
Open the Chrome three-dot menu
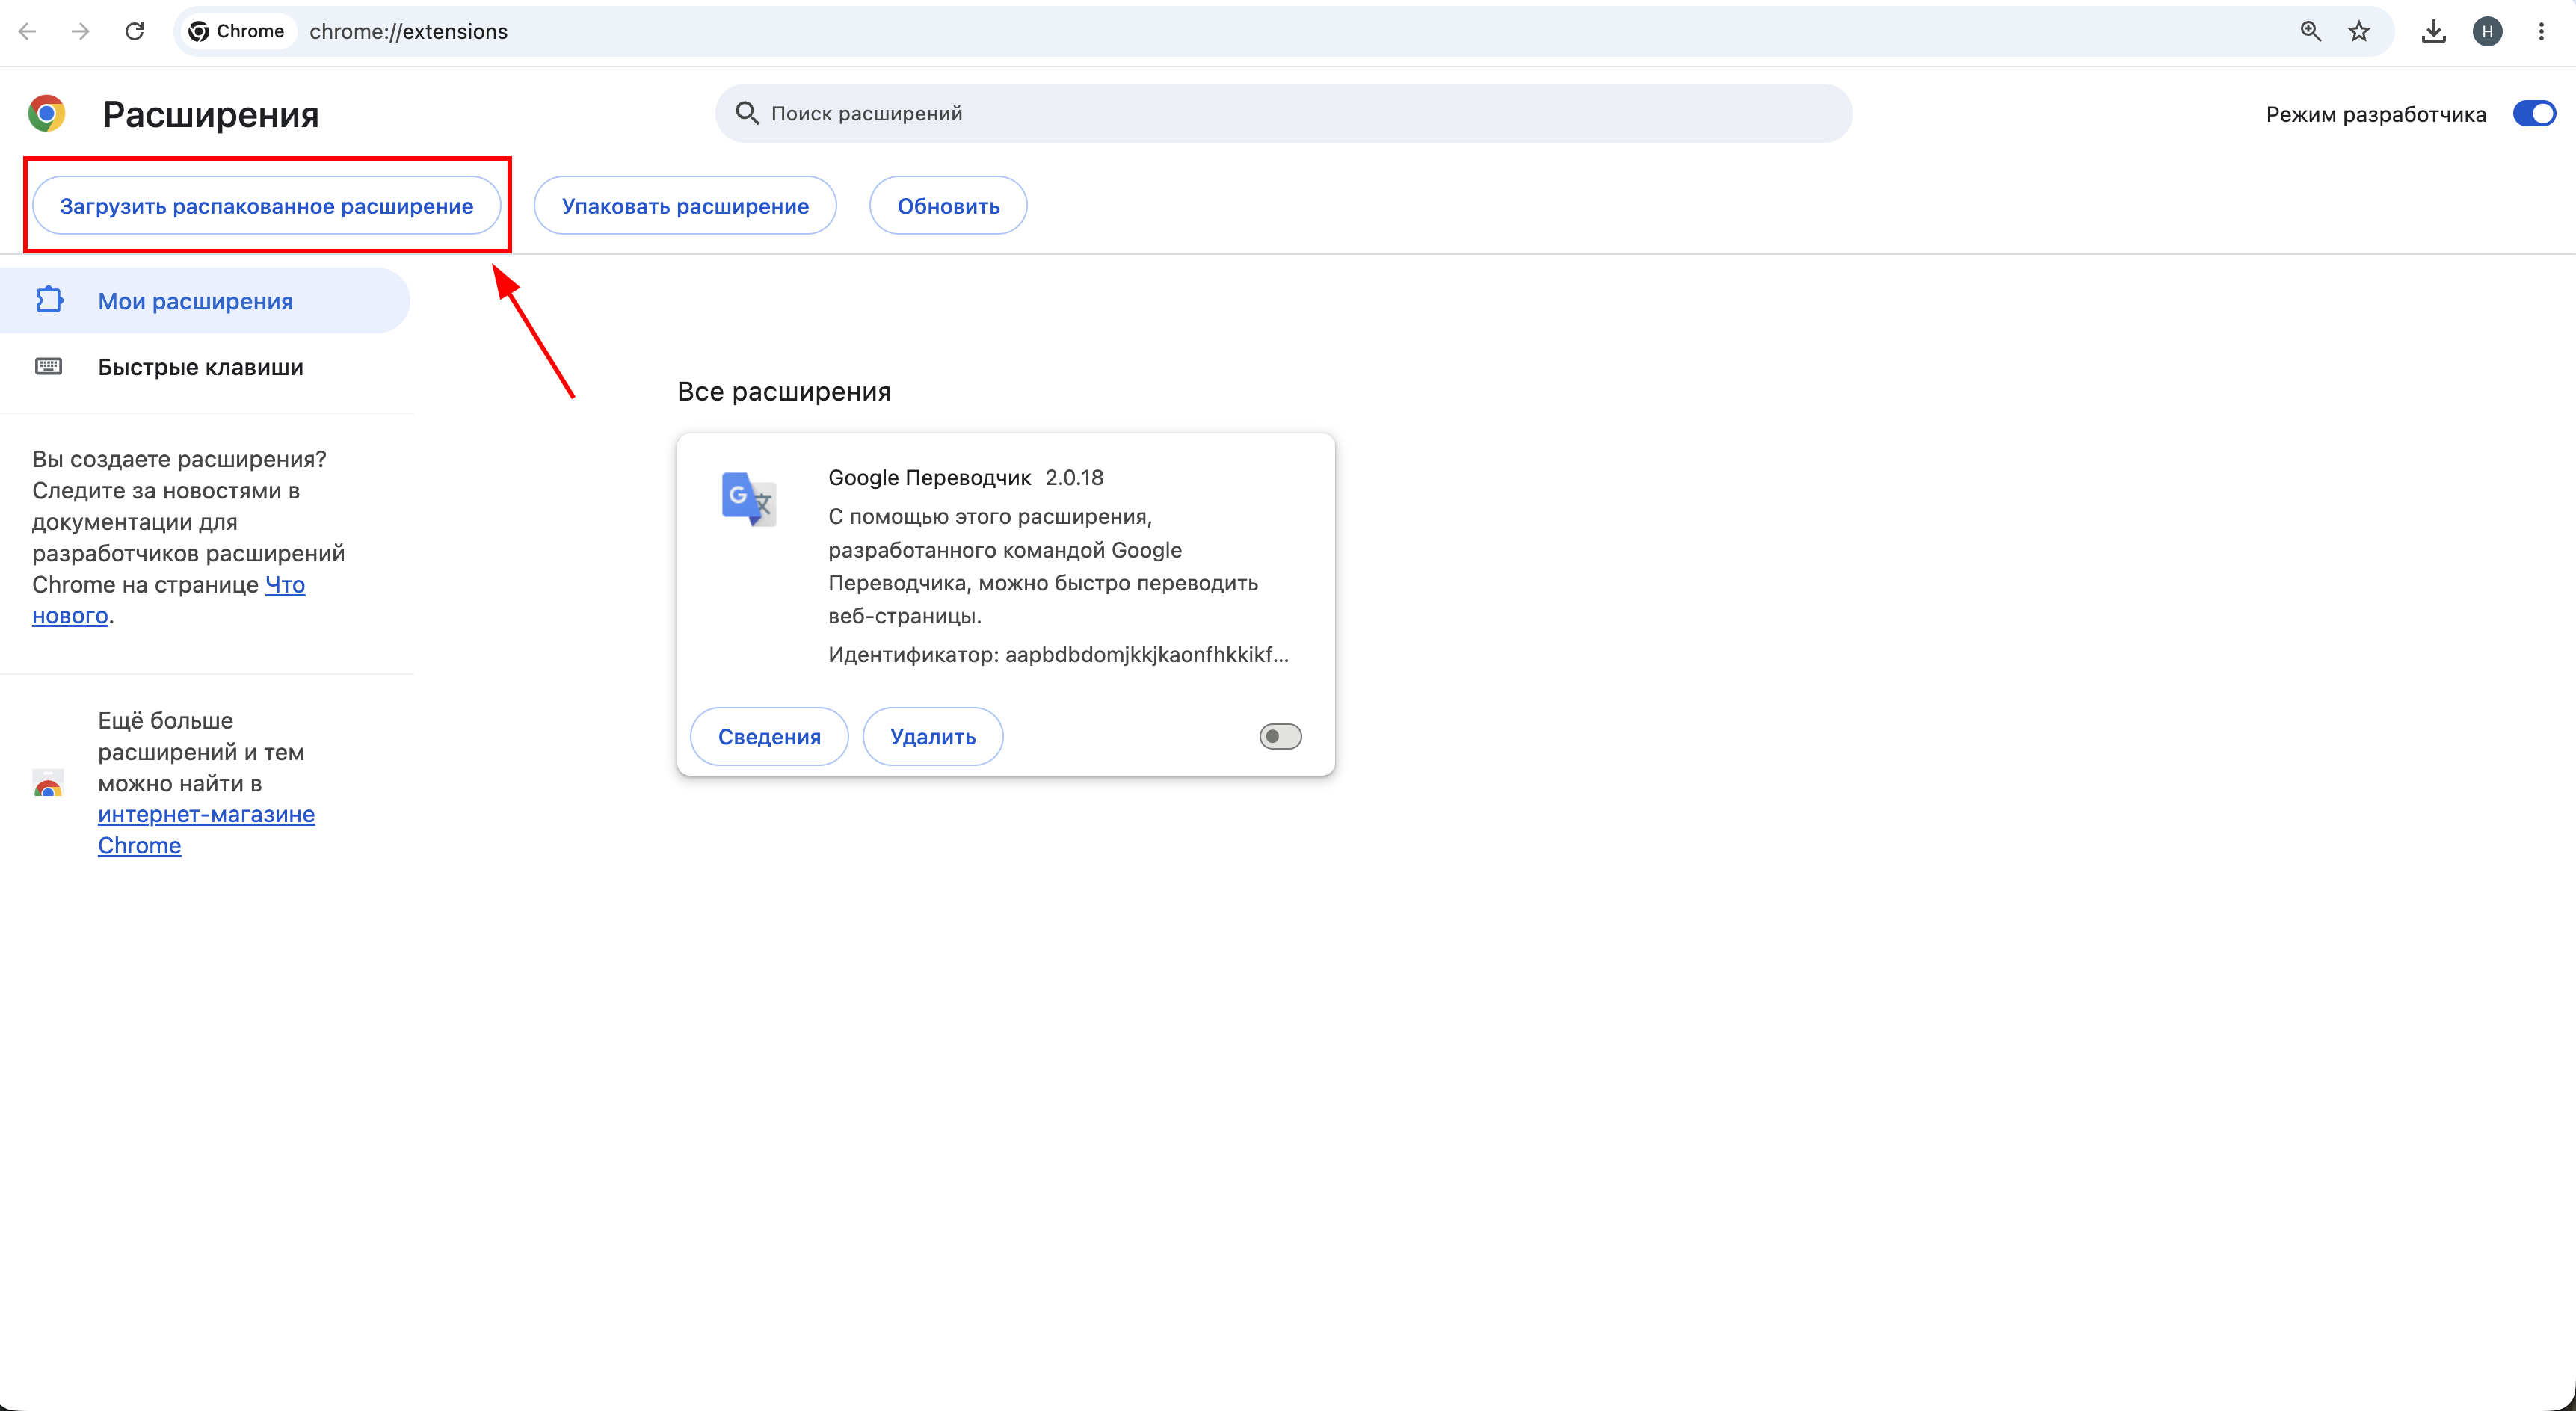pyautogui.click(x=2541, y=31)
